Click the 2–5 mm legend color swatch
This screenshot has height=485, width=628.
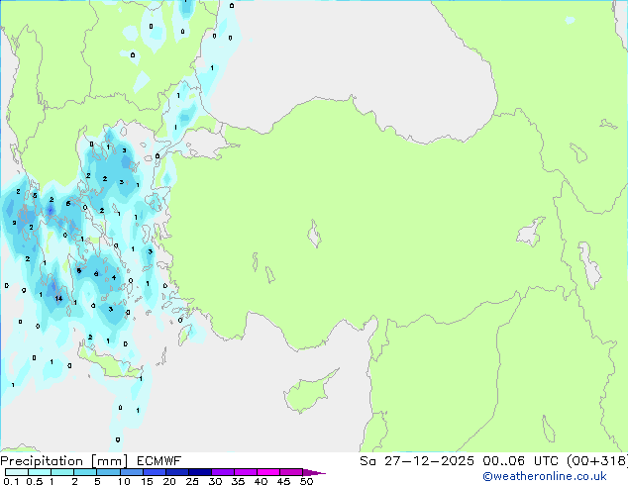(x=85, y=472)
